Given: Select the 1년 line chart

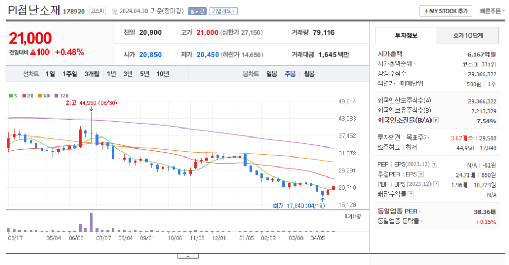Looking at the screenshot, I should point(111,74).
